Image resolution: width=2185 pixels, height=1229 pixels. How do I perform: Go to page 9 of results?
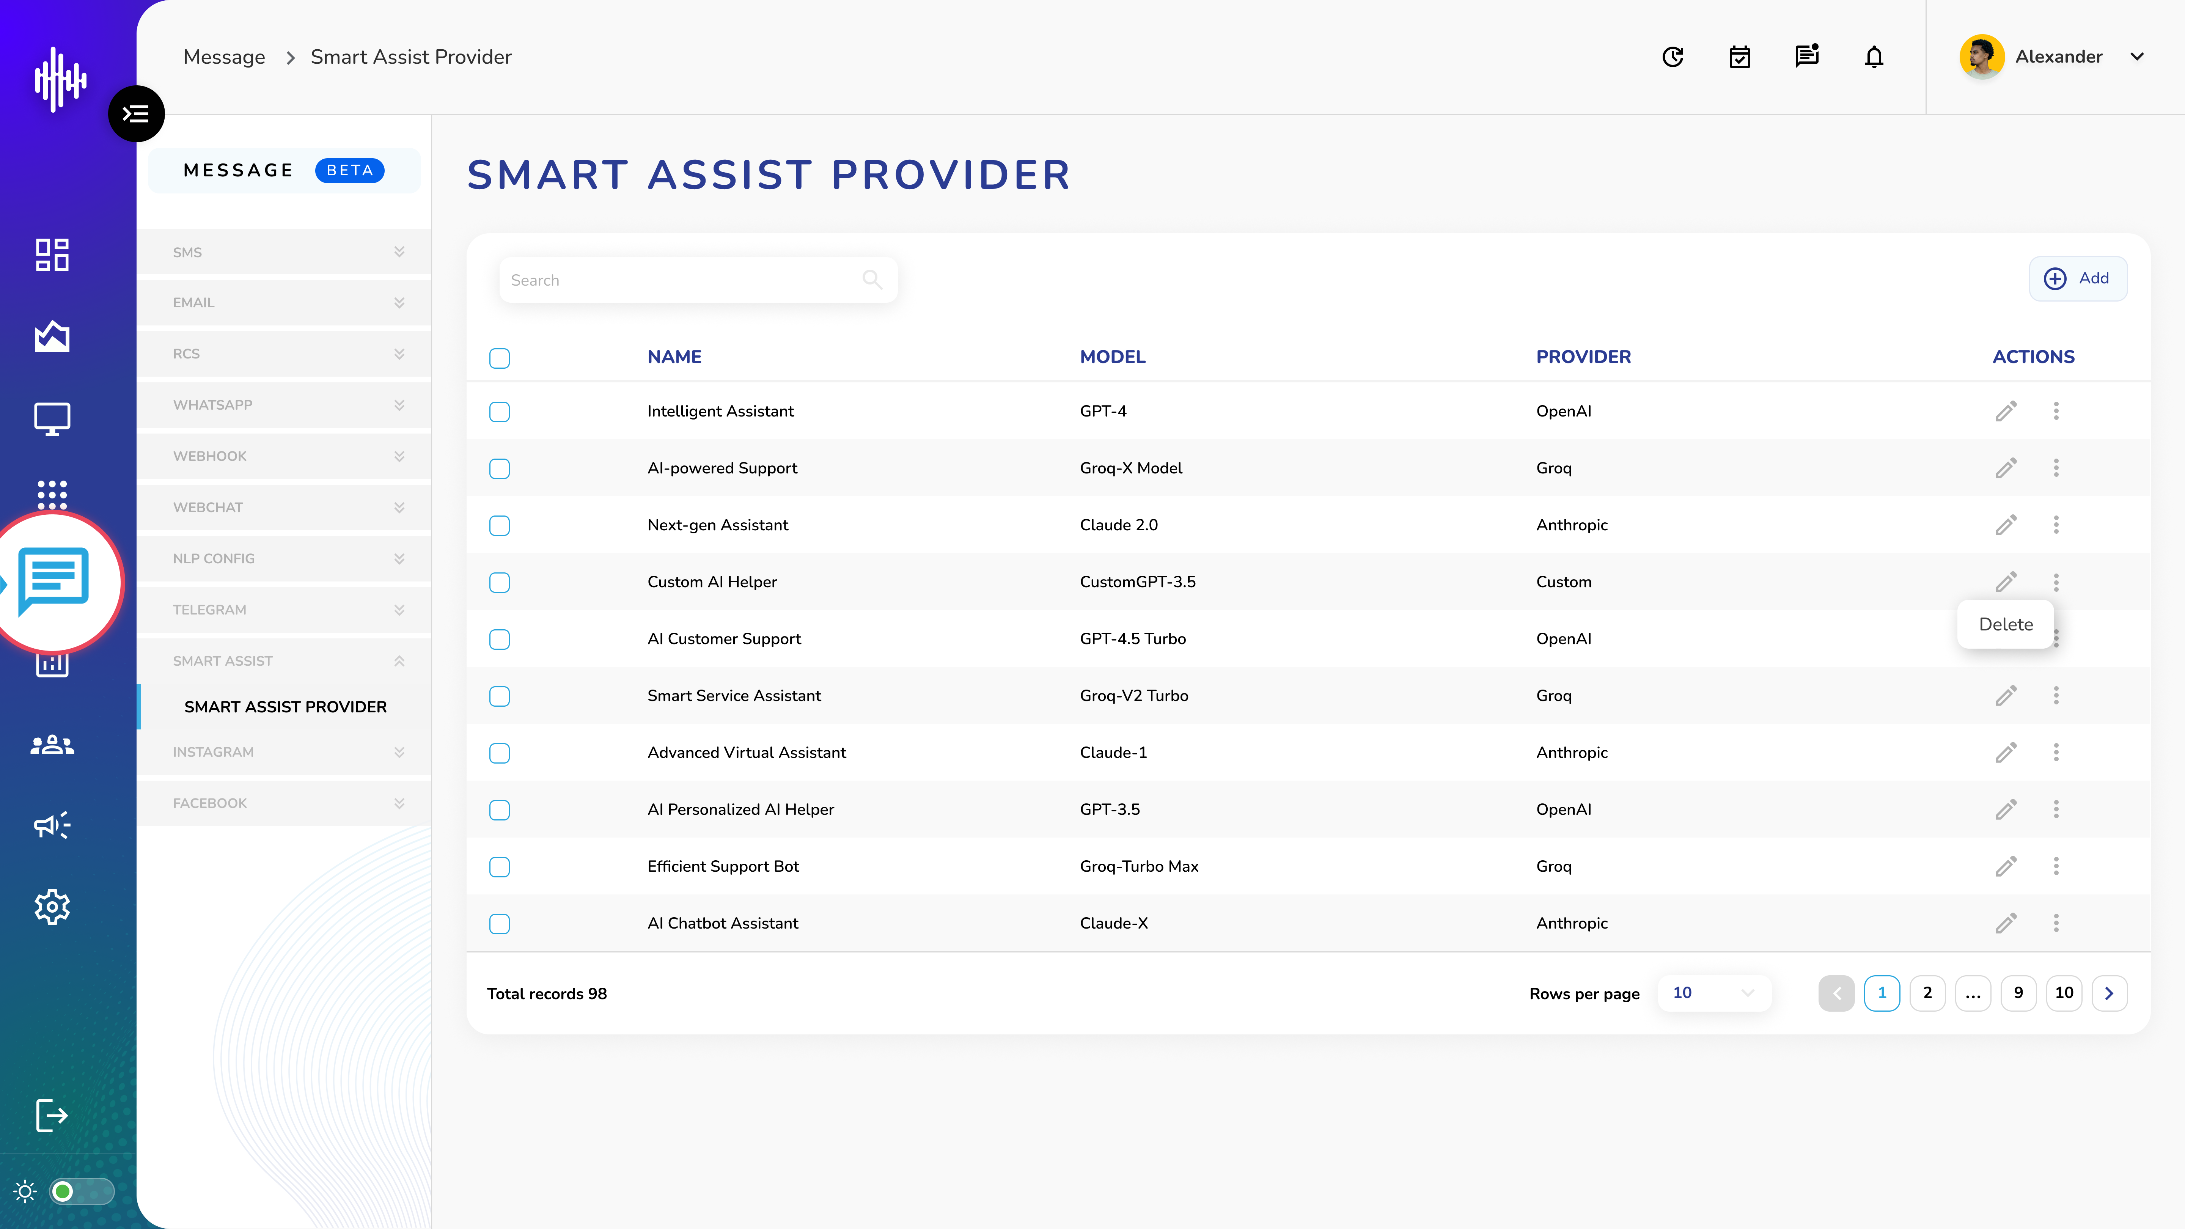tap(2019, 992)
